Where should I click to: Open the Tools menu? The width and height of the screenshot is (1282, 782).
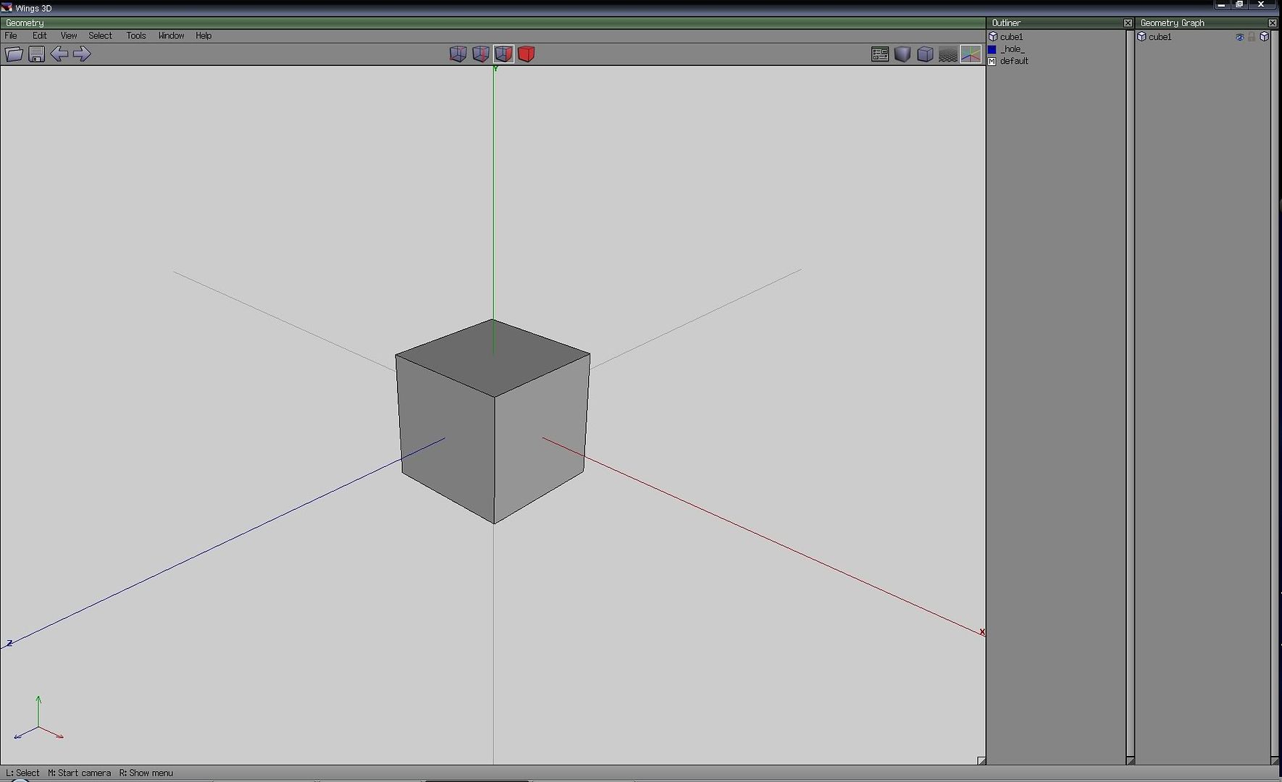pyautogui.click(x=136, y=35)
